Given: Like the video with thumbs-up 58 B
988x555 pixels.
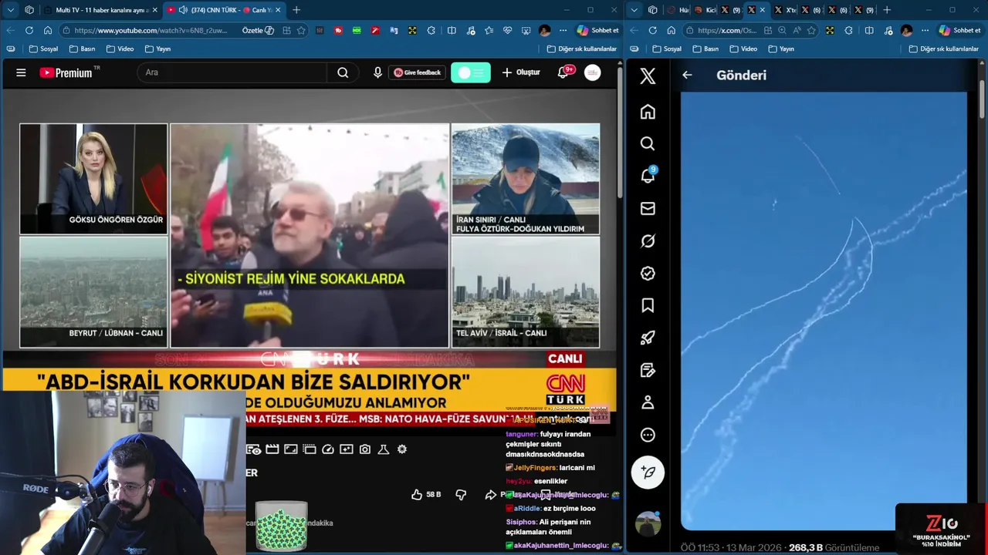Looking at the screenshot, I should pos(426,494).
